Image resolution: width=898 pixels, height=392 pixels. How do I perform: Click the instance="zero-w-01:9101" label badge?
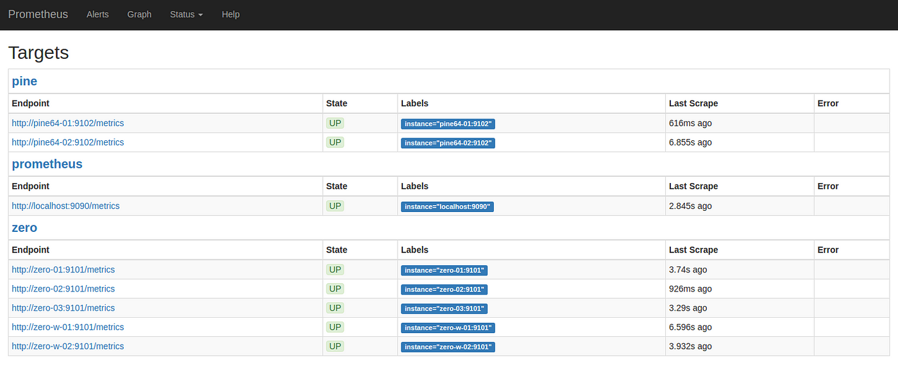448,328
